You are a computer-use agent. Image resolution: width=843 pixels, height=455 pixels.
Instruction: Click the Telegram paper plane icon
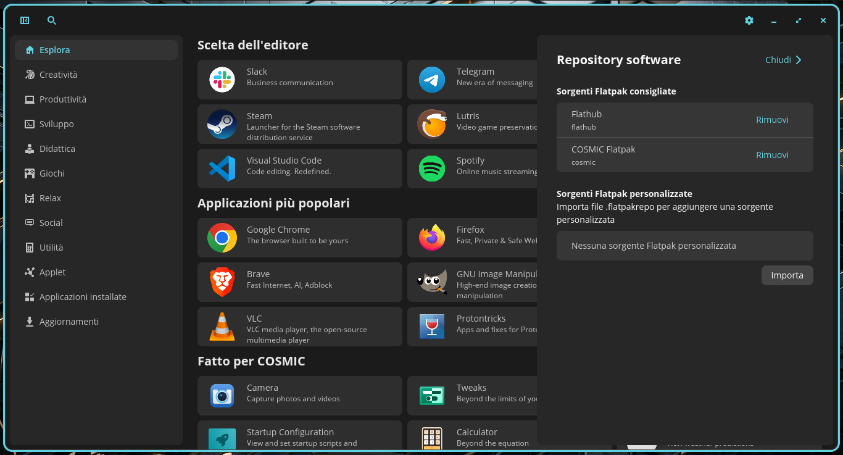pyautogui.click(x=432, y=80)
